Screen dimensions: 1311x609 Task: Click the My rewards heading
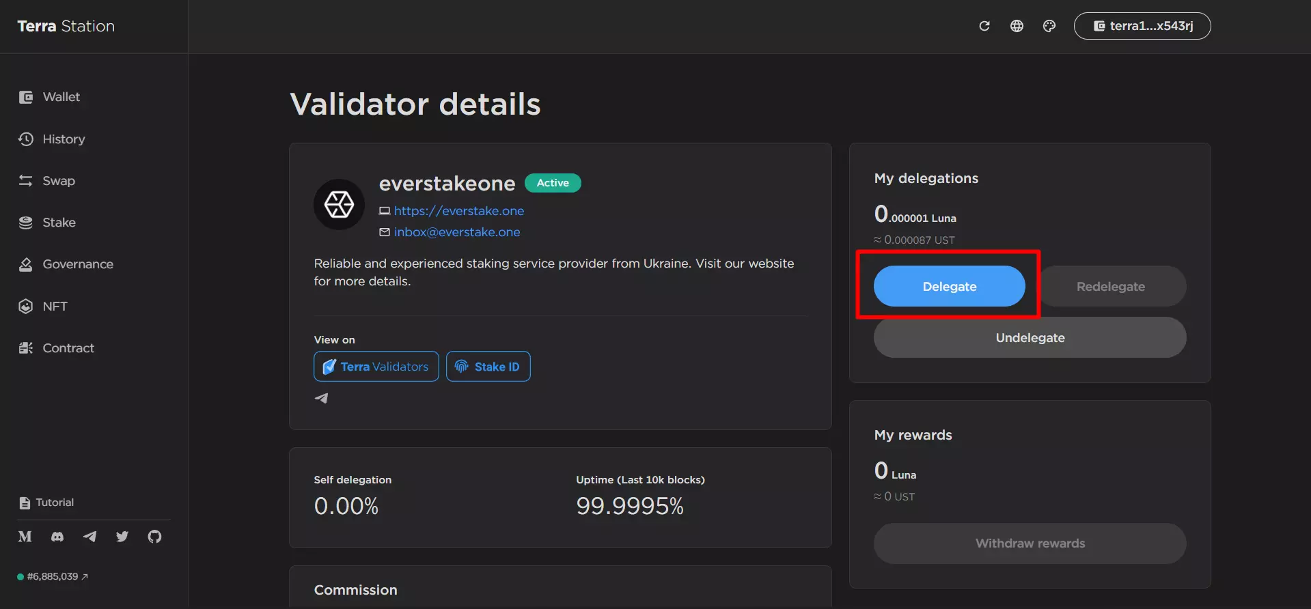point(913,435)
